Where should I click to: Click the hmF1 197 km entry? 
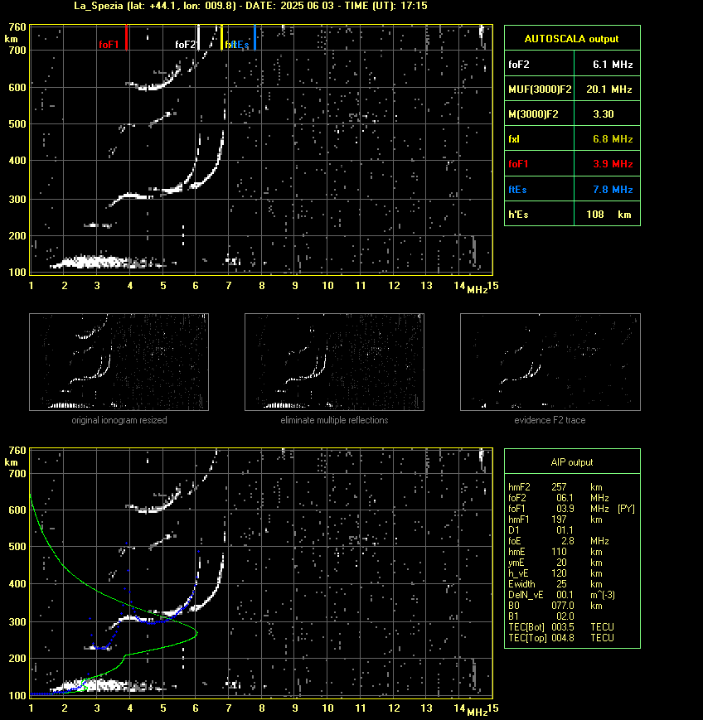555,519
